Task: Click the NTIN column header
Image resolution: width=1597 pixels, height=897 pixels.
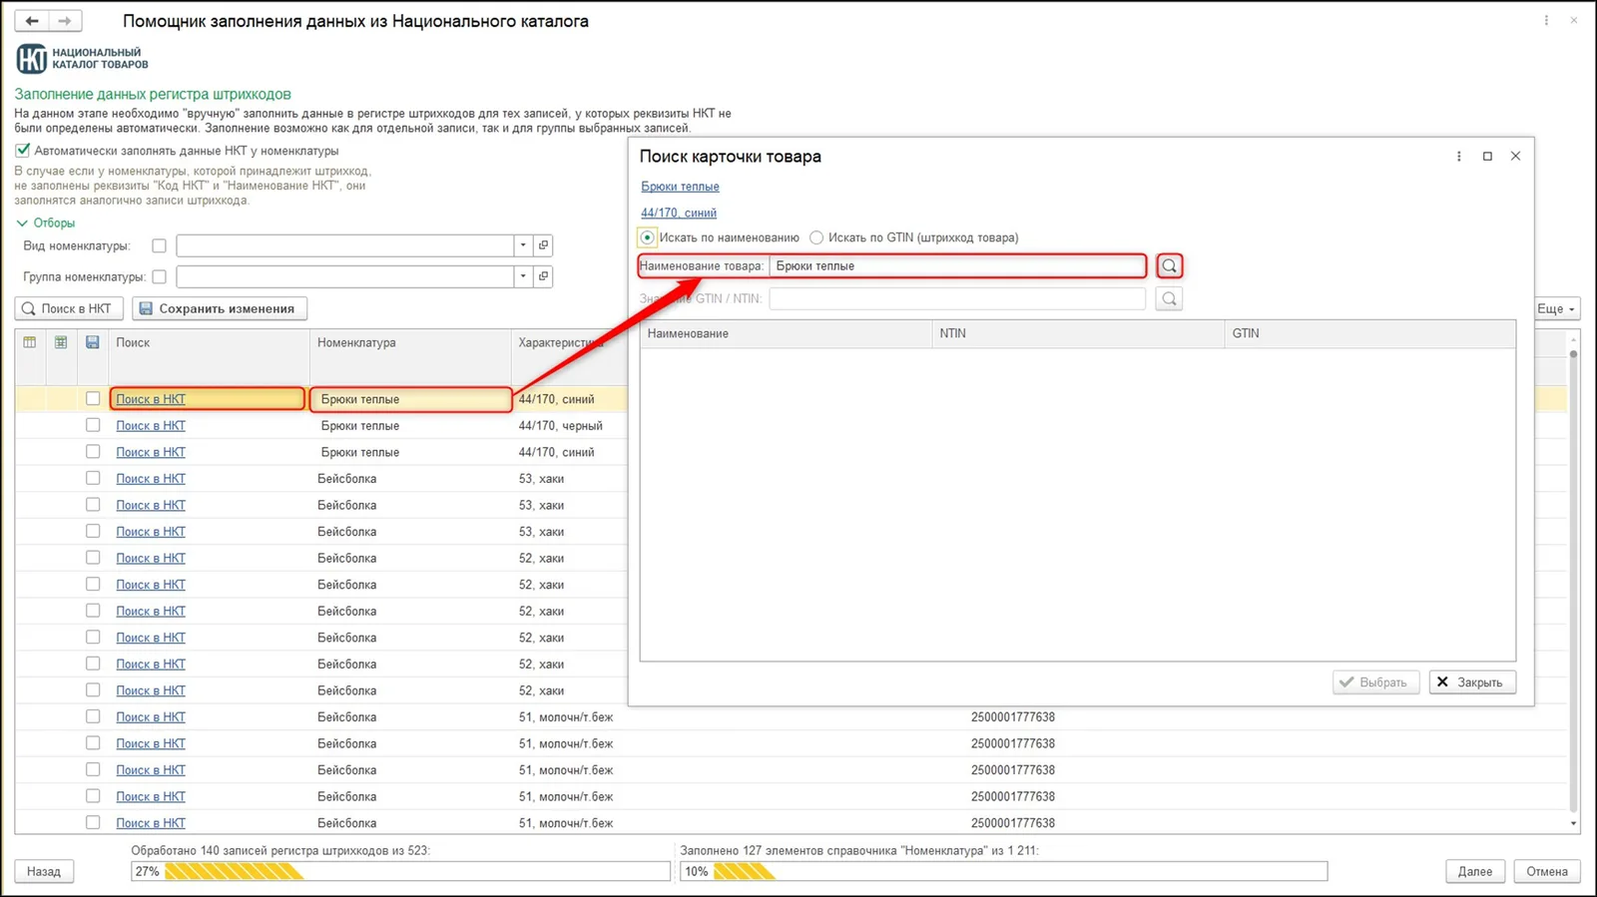Action: click(1078, 333)
